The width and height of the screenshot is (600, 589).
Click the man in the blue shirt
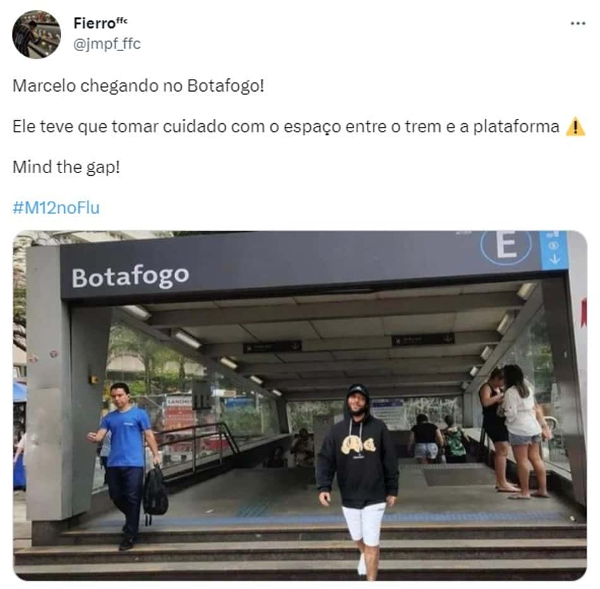pos(124,464)
